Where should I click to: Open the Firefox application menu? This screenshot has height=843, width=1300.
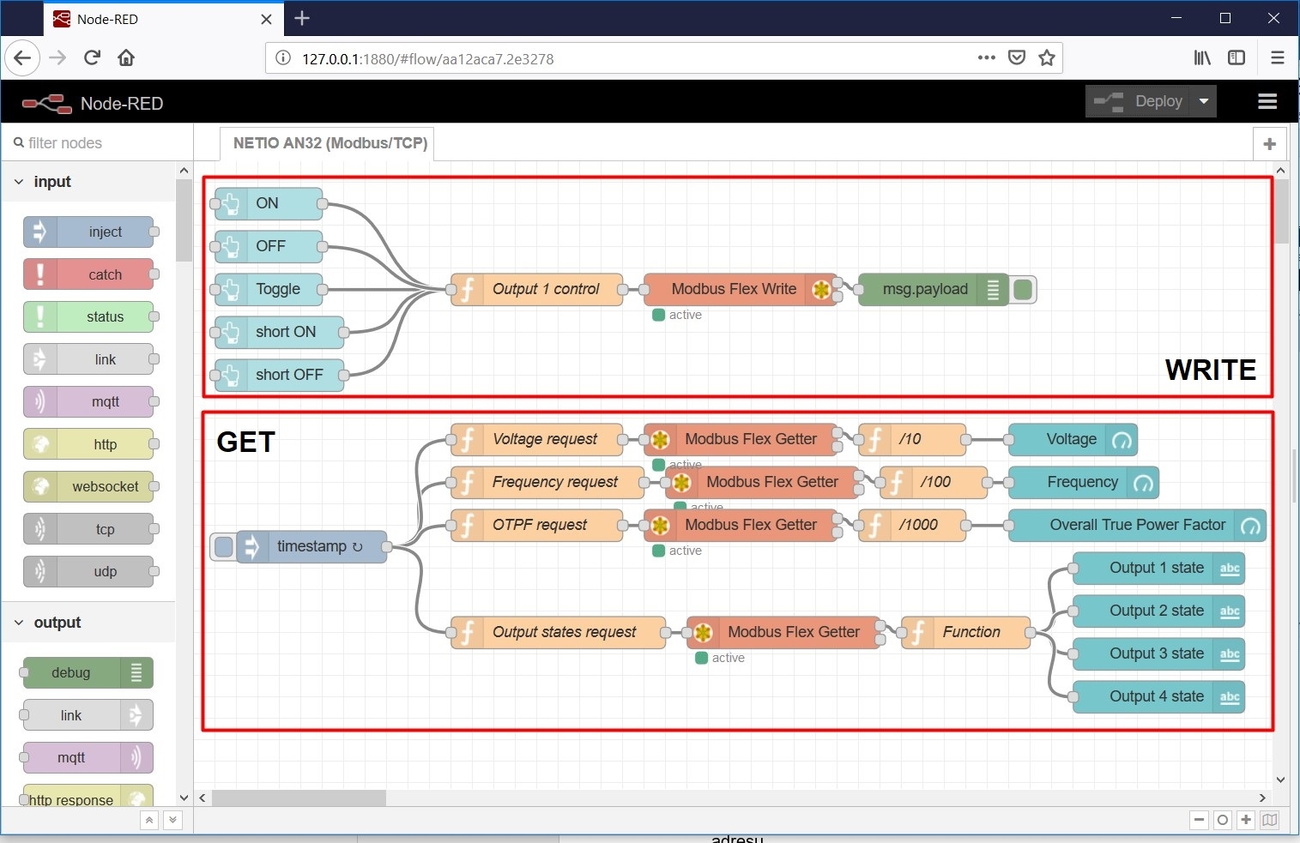tap(1277, 57)
